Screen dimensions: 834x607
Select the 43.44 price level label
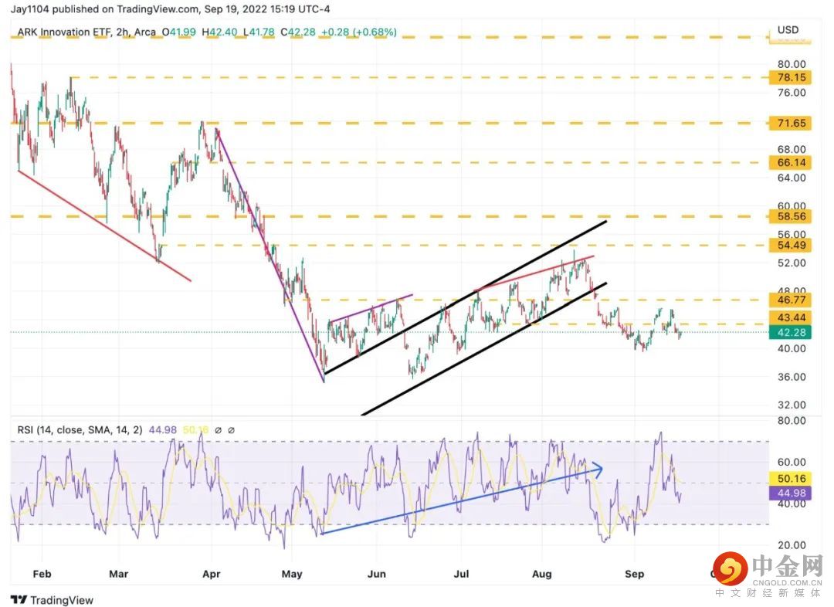(791, 317)
